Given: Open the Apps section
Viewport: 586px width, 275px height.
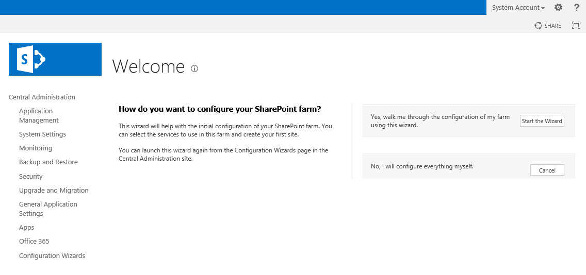Looking at the screenshot, I should [26, 227].
